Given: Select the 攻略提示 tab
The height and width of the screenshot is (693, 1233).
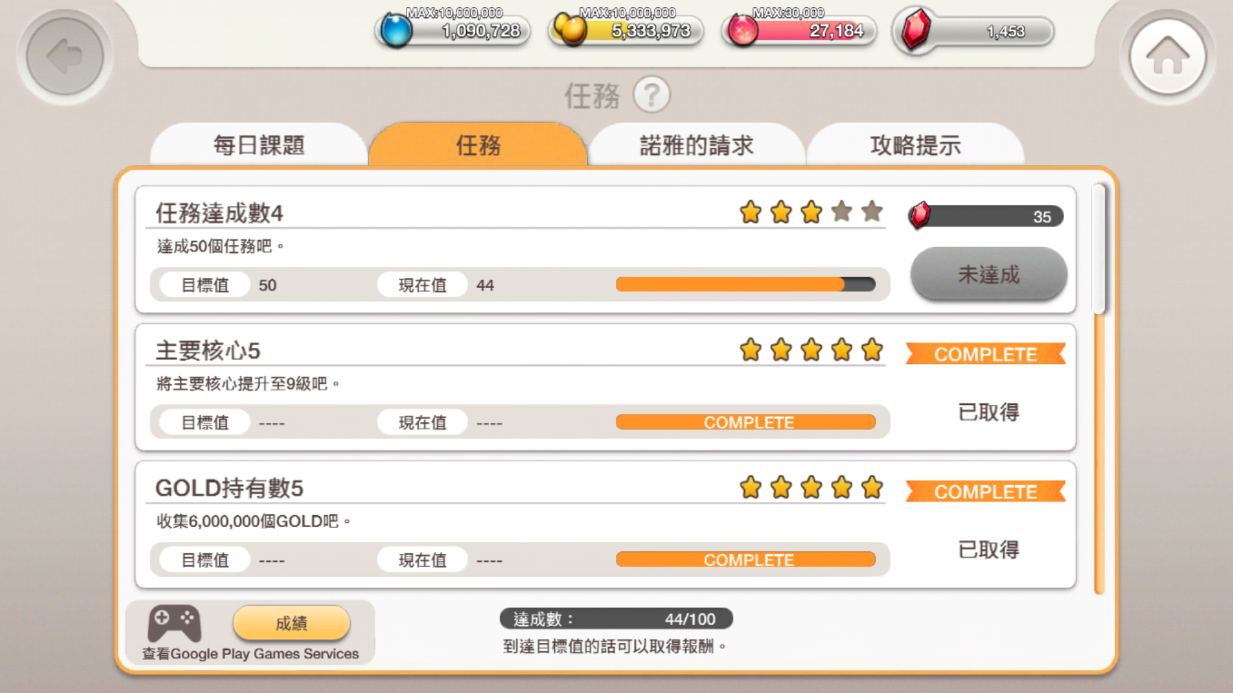Looking at the screenshot, I should (916, 145).
